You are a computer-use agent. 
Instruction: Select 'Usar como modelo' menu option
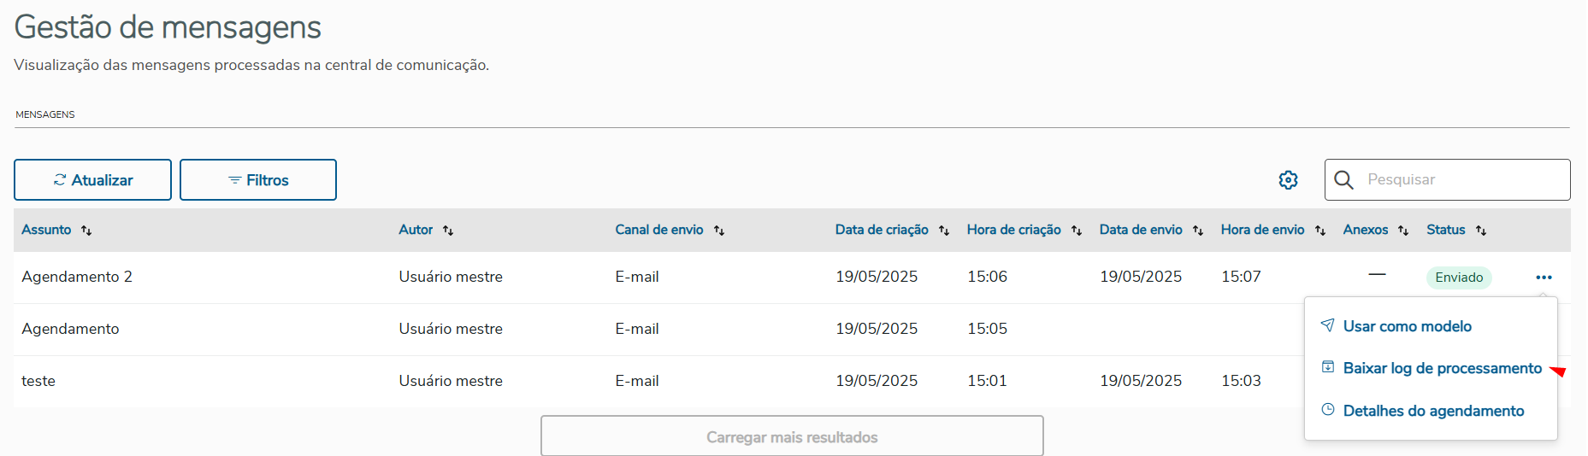pos(1407,326)
